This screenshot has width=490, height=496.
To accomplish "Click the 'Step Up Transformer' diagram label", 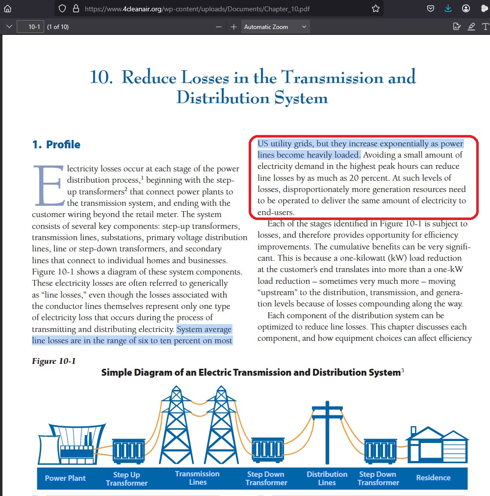I will [127, 479].
